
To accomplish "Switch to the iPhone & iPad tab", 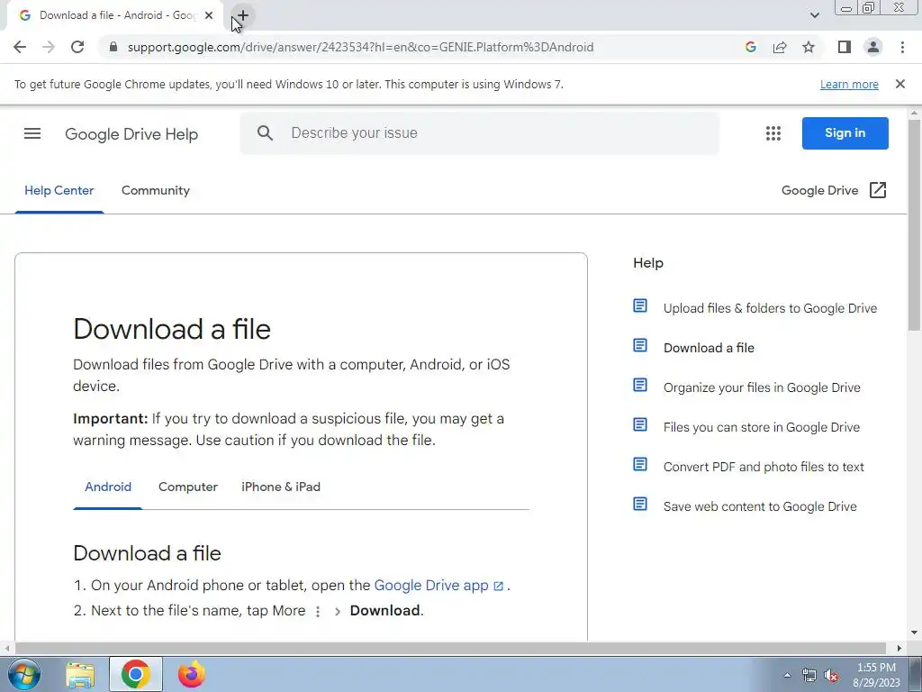I will coord(281,487).
